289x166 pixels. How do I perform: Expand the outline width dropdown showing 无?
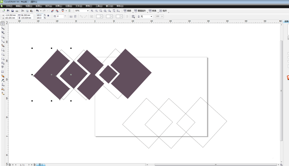click(151, 16)
